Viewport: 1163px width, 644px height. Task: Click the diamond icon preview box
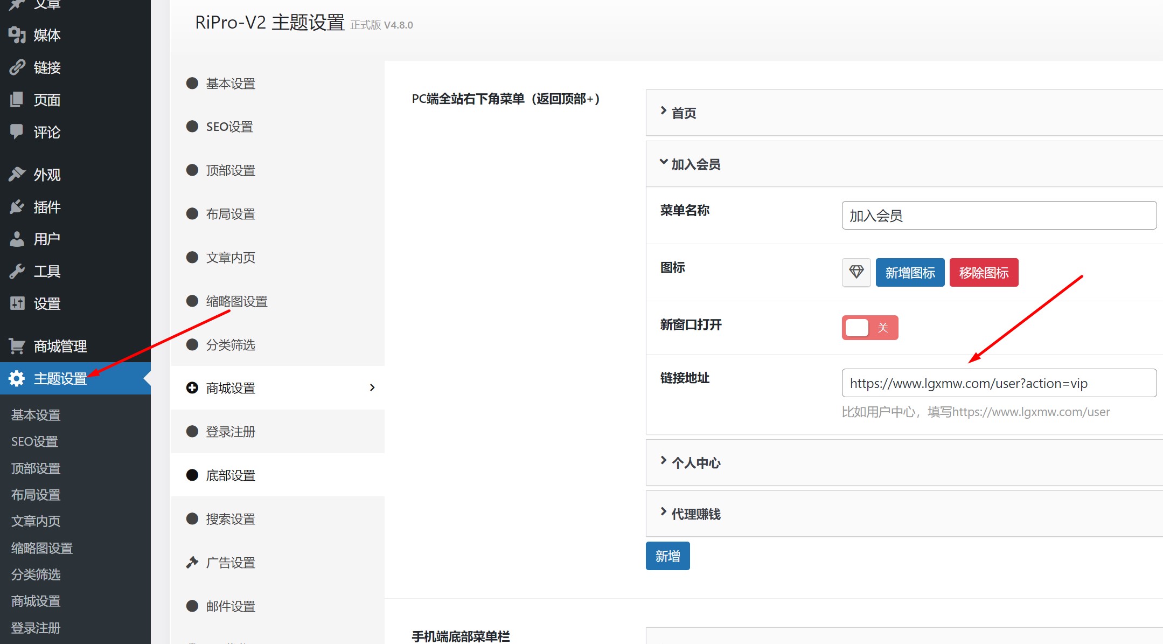pos(856,272)
